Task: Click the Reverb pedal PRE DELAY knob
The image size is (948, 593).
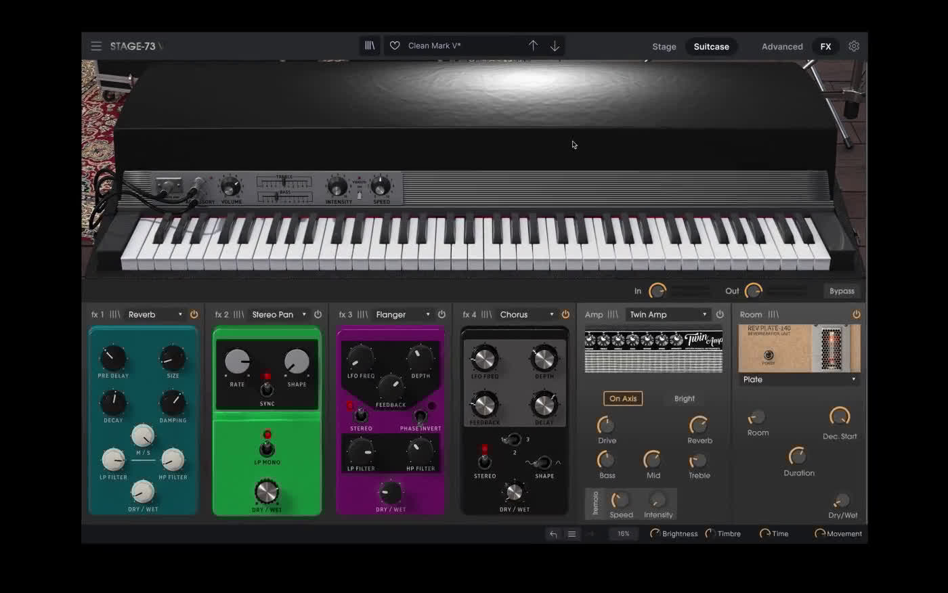Action: [x=113, y=358]
